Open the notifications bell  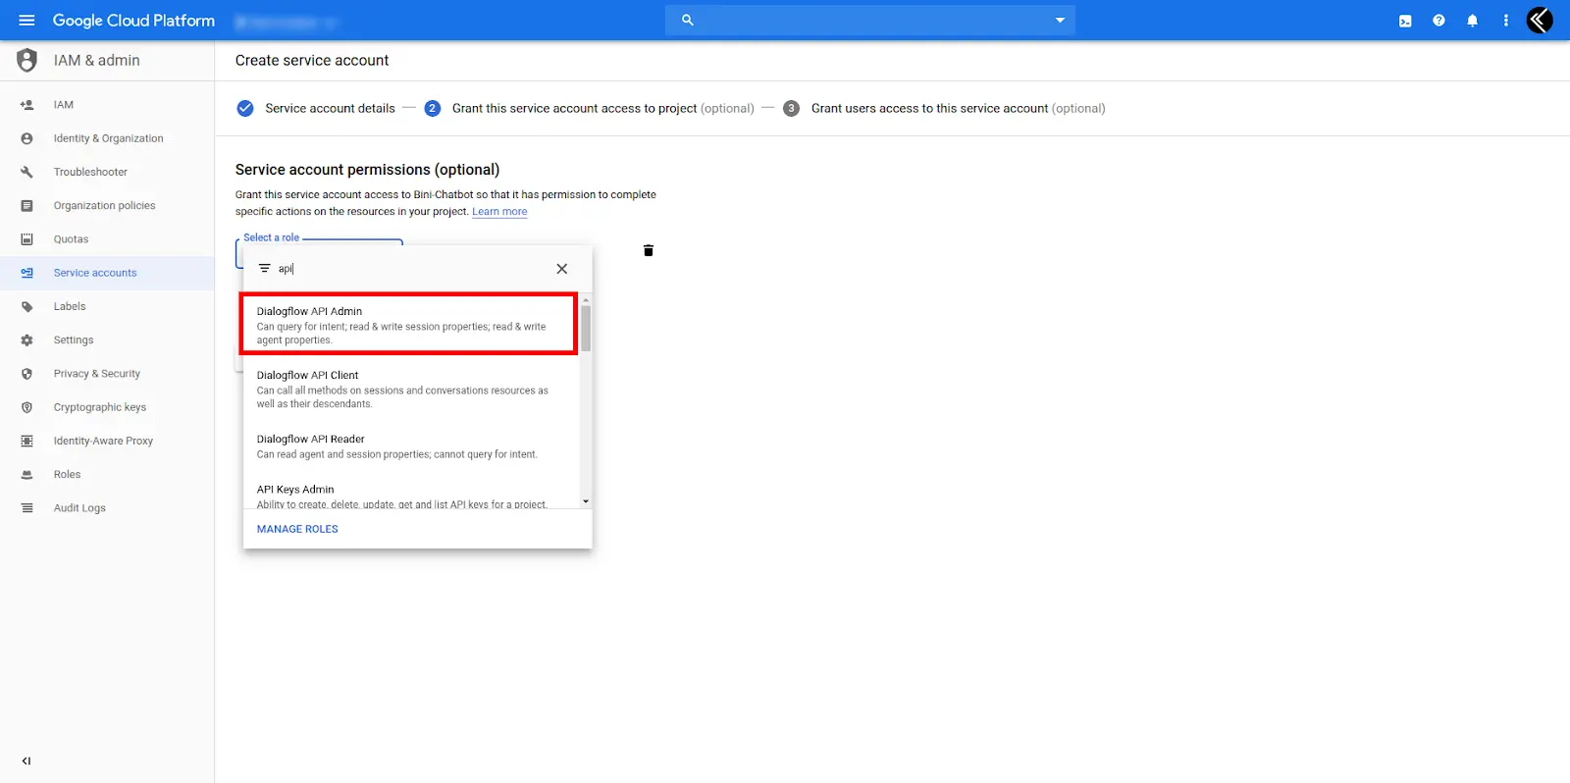point(1472,20)
